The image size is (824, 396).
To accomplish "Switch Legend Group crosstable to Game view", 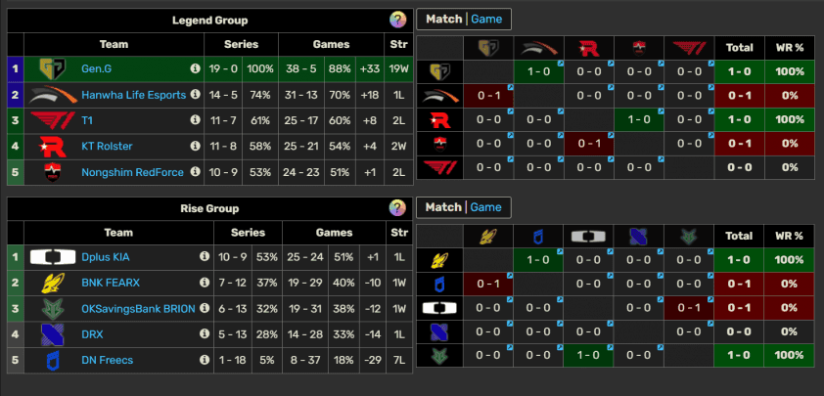I will 486,19.
